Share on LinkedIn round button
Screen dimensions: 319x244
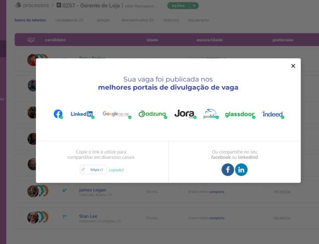241,169
